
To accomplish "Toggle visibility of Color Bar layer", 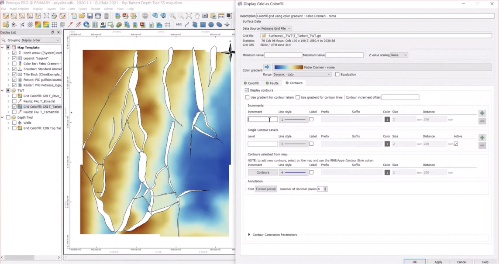I will (14, 64).
